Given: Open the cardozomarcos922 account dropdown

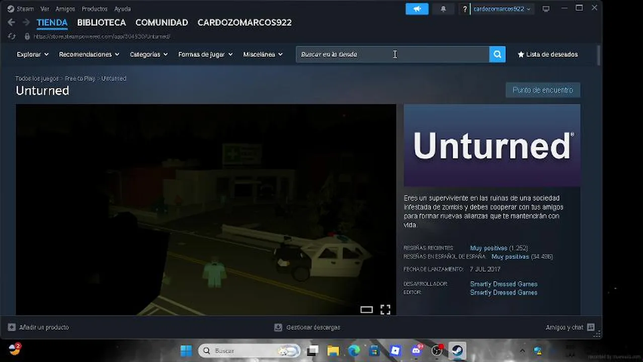Looking at the screenshot, I should click(x=502, y=9).
